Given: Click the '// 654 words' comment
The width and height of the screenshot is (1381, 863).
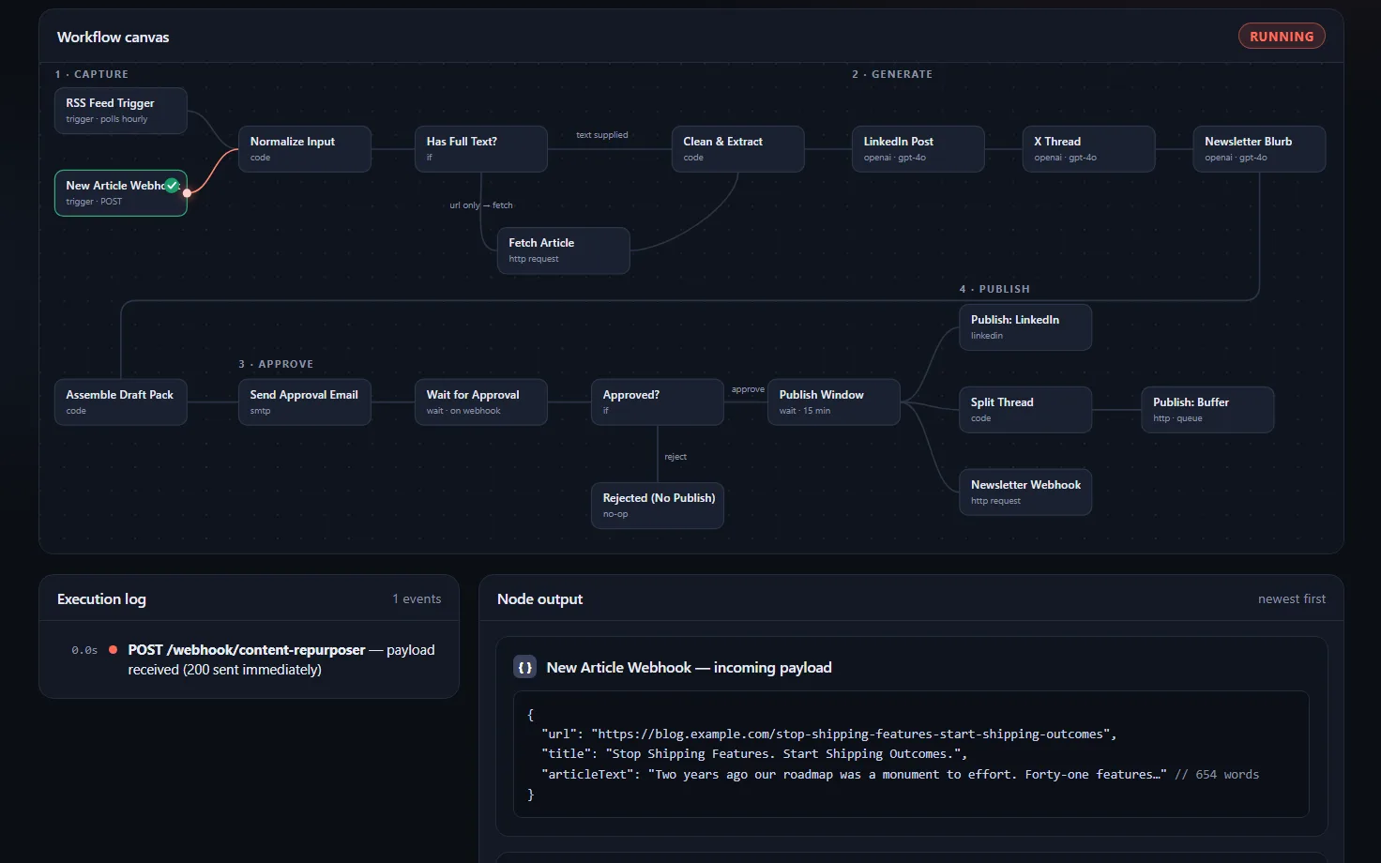Looking at the screenshot, I should pos(1217,775).
